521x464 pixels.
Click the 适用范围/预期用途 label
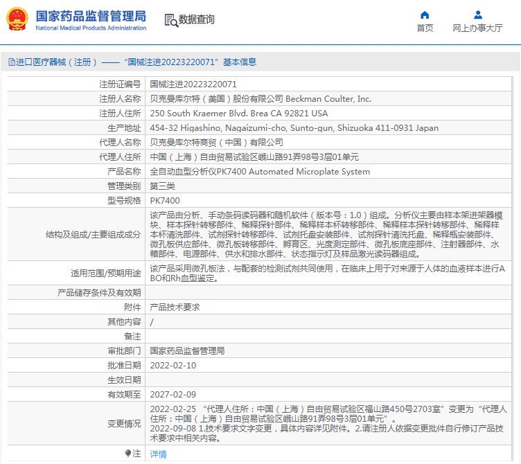click(x=106, y=274)
